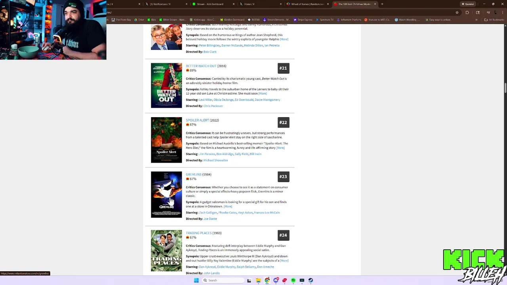507x285 pixels.
Task: Open the StreamElements bookmark
Action: point(276,19)
